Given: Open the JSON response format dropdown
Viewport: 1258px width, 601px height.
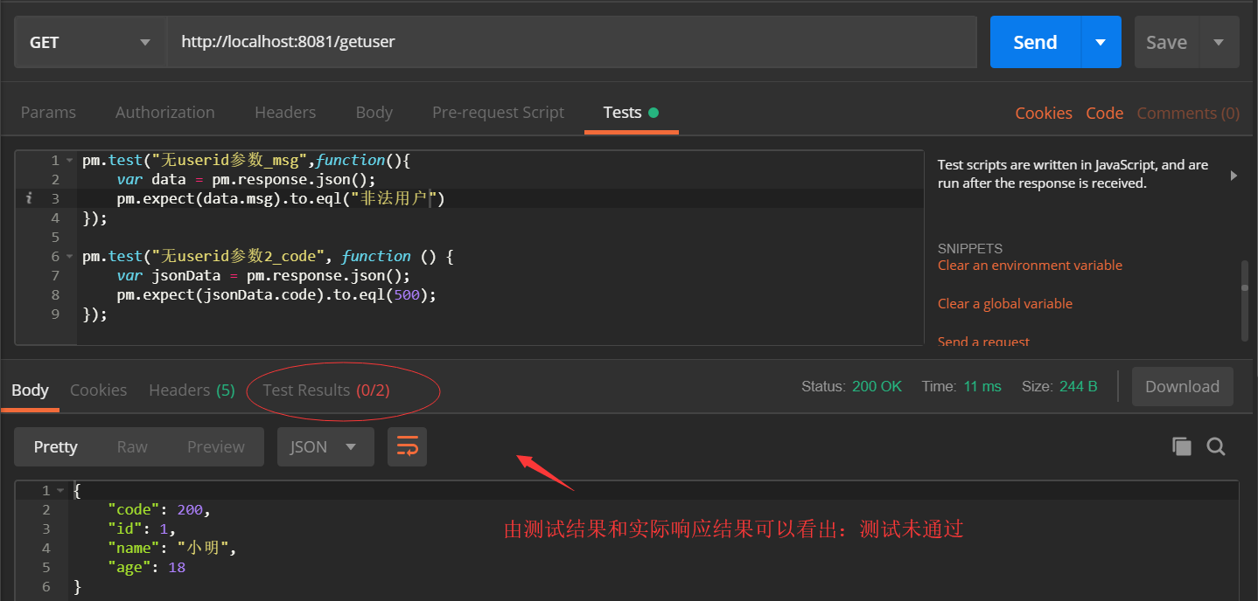Looking at the screenshot, I should click(325, 446).
